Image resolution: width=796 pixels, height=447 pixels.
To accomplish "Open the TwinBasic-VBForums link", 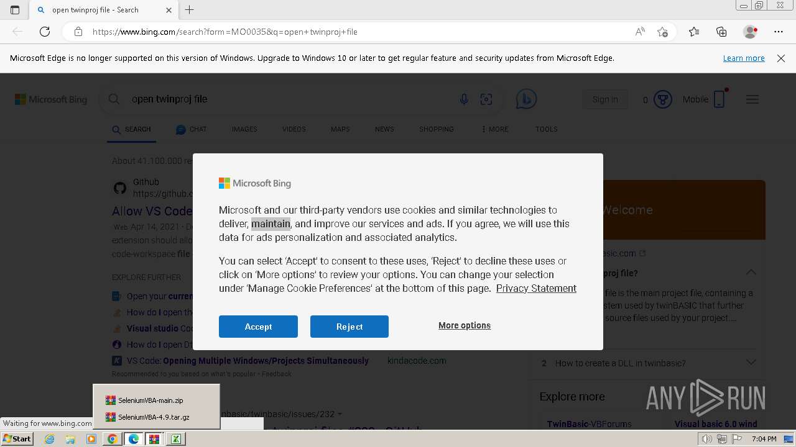I will [x=590, y=424].
